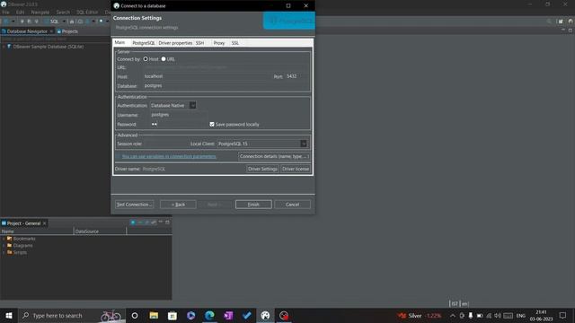Toggle Save password locally checkbox
575x323 pixels.
[212, 124]
